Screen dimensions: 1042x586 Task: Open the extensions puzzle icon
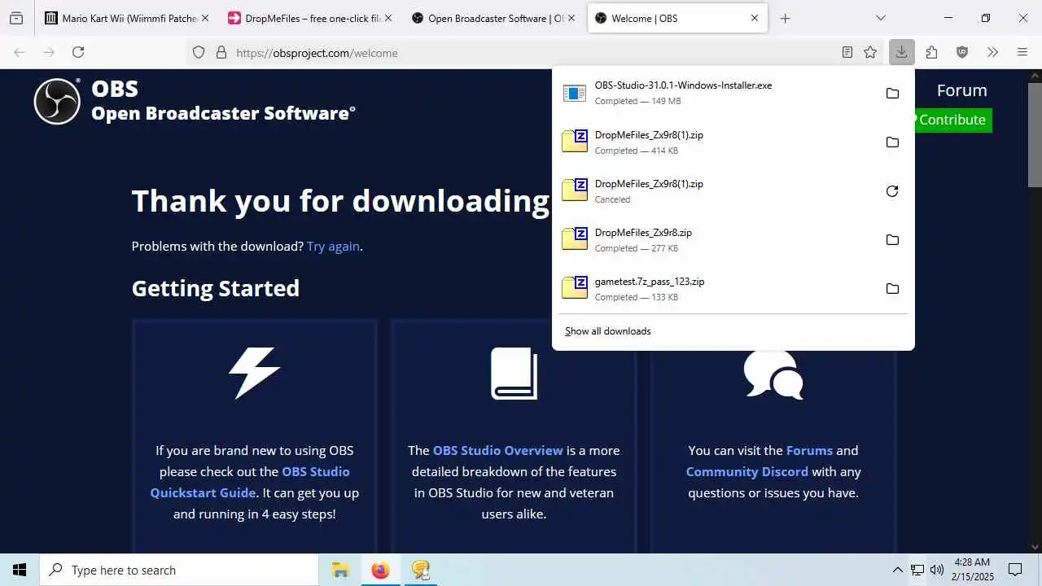click(x=932, y=52)
